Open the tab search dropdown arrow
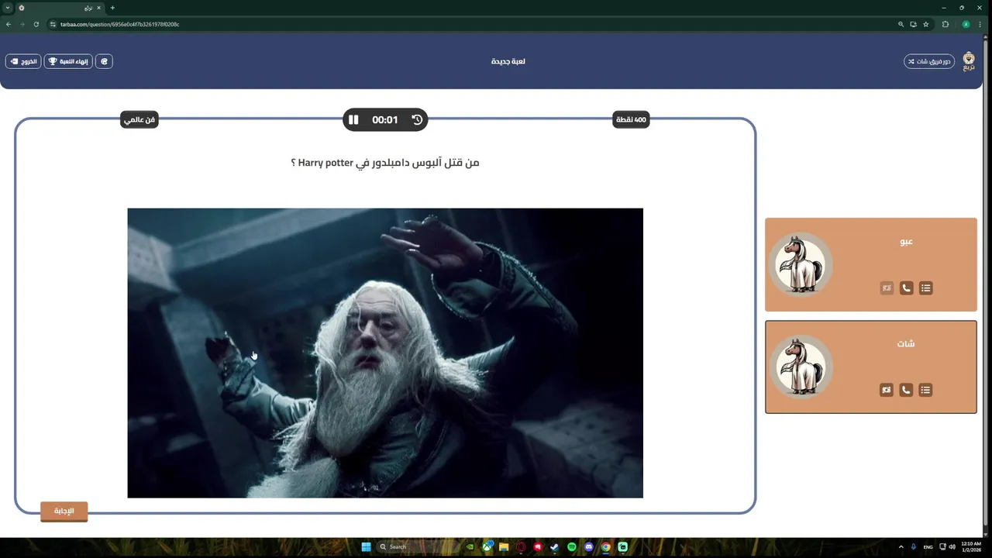The image size is (992, 558). (8, 8)
